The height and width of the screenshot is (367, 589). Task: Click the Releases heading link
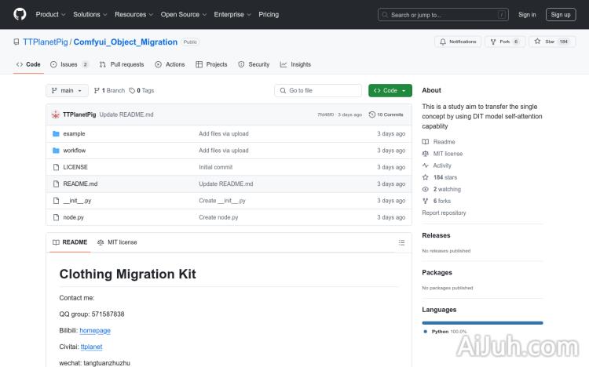[x=436, y=236]
